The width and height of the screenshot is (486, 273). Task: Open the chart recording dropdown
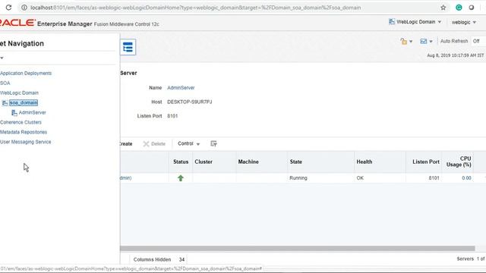[x=426, y=41]
